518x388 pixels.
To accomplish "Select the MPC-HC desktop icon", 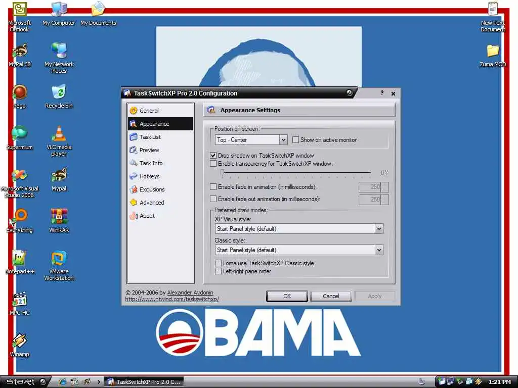I will coord(20,304).
